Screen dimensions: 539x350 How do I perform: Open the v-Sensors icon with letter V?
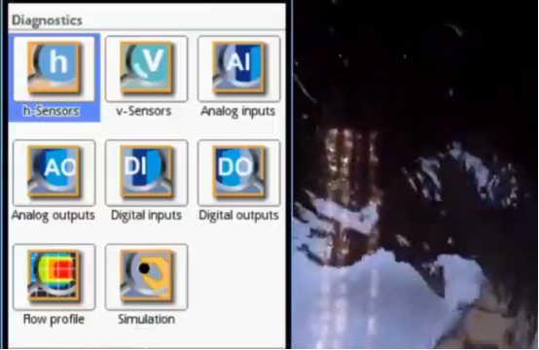pos(147,68)
